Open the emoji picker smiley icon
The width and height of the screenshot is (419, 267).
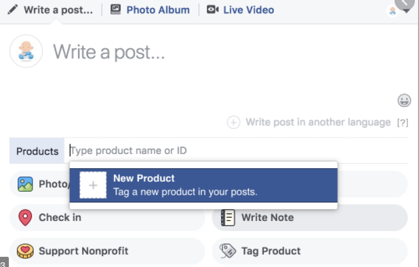pyautogui.click(x=404, y=100)
